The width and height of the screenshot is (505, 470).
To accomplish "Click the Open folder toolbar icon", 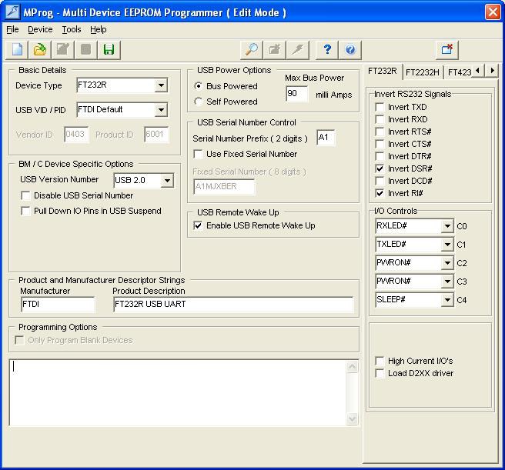I will click(39, 50).
